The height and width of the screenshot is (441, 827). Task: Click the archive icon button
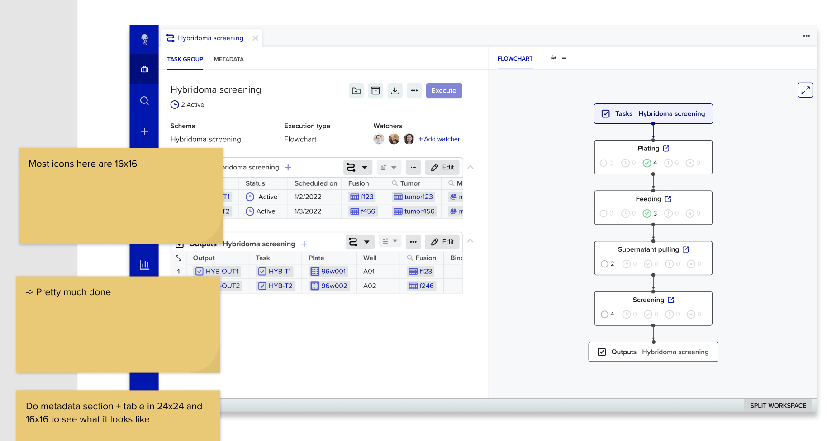click(375, 91)
